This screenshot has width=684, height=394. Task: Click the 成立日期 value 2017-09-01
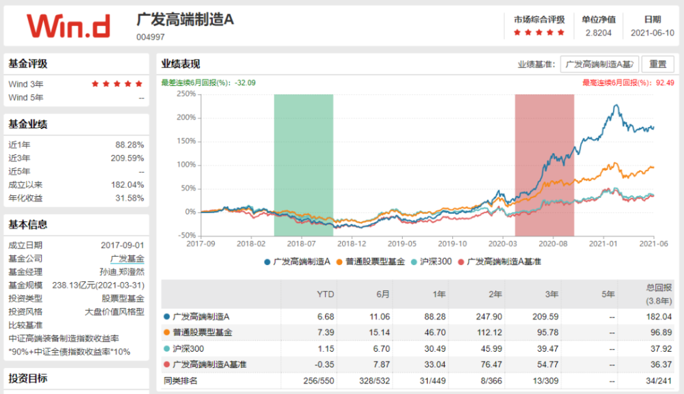tap(122, 246)
